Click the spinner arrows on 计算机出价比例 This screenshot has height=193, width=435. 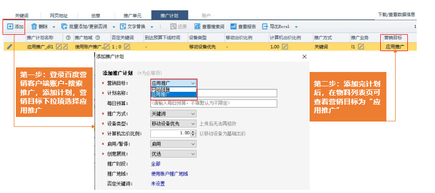pyautogui.click(x=193, y=133)
